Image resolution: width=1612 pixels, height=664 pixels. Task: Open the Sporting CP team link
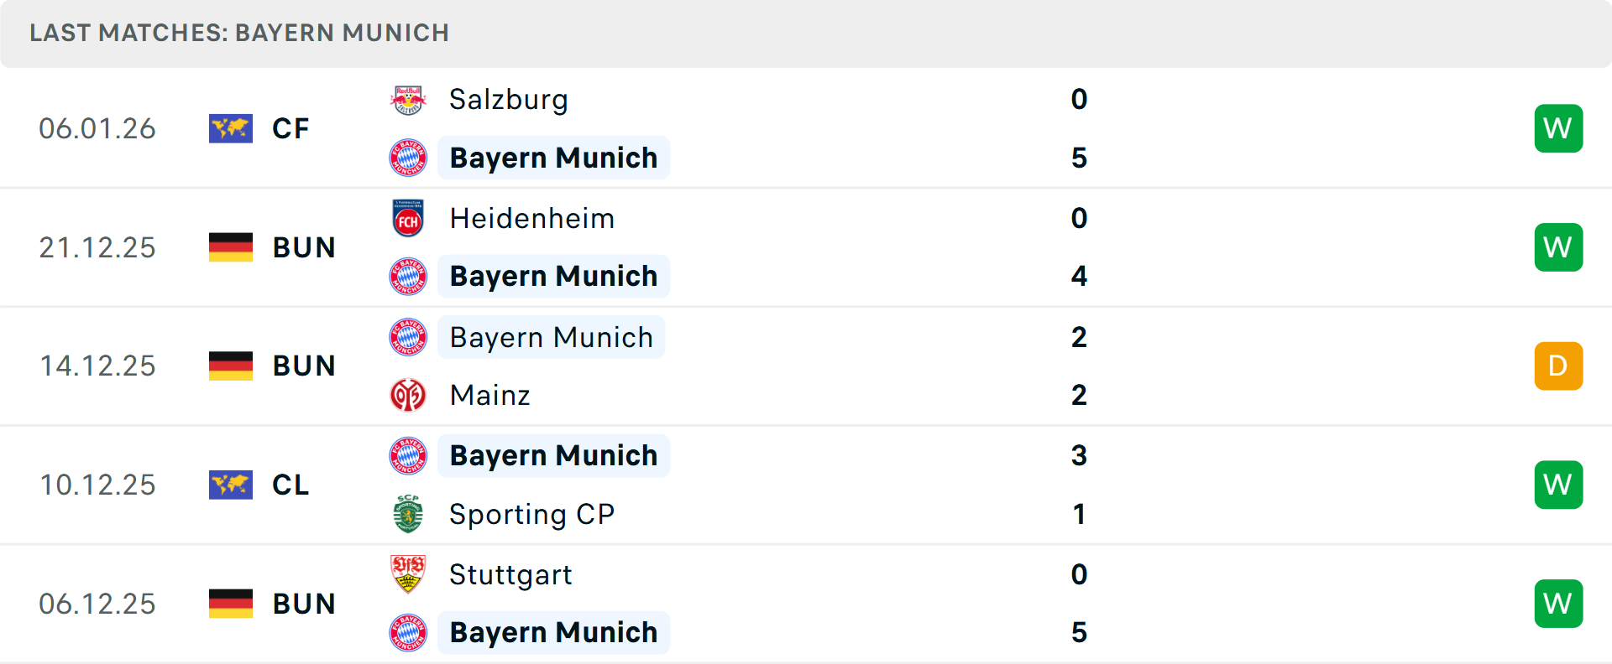[x=531, y=514]
